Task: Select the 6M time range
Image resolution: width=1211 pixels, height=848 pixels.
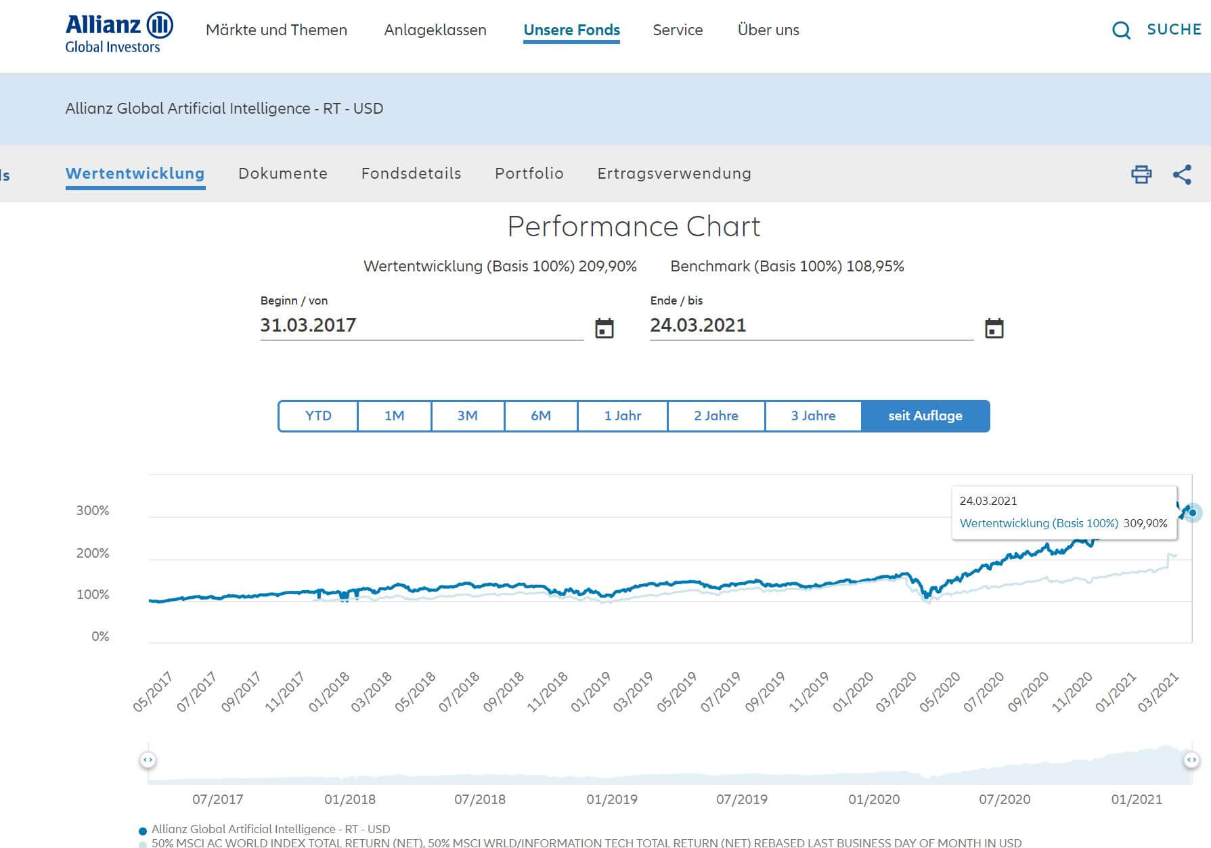Action: click(x=541, y=416)
